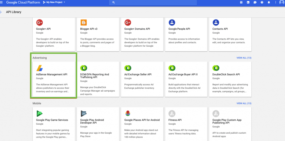Open the Ad Exchange Seller API card
This screenshot has height=141, width=285.
(142, 79)
